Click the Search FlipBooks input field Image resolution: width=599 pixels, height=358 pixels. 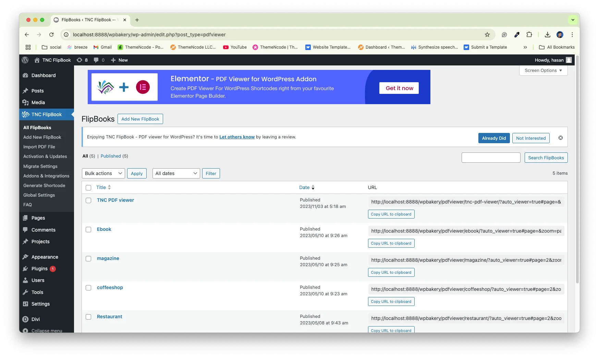491,158
